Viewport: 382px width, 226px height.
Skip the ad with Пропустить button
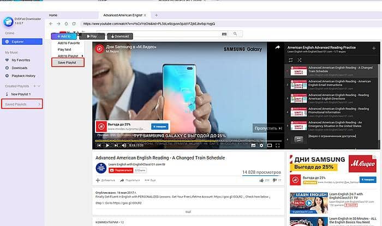(268, 128)
